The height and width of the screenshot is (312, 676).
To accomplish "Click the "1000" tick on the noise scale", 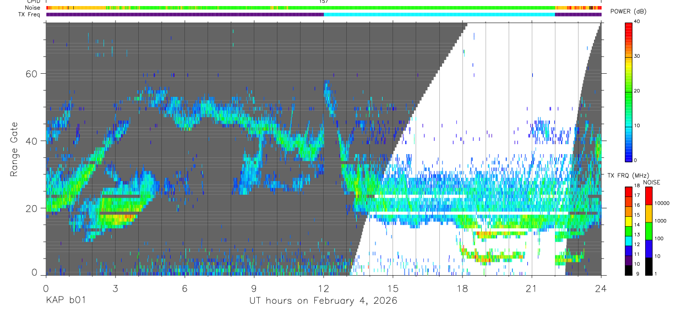I will point(661,221).
